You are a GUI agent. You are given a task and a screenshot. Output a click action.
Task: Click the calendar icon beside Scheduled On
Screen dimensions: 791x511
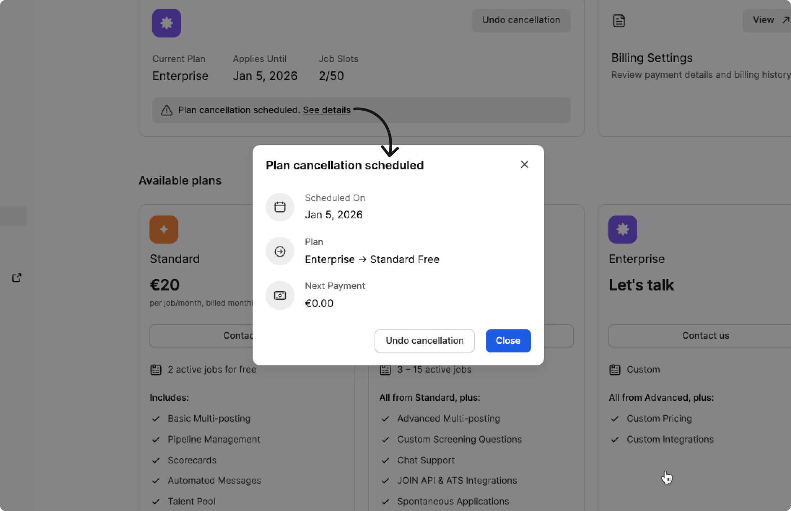(x=280, y=207)
